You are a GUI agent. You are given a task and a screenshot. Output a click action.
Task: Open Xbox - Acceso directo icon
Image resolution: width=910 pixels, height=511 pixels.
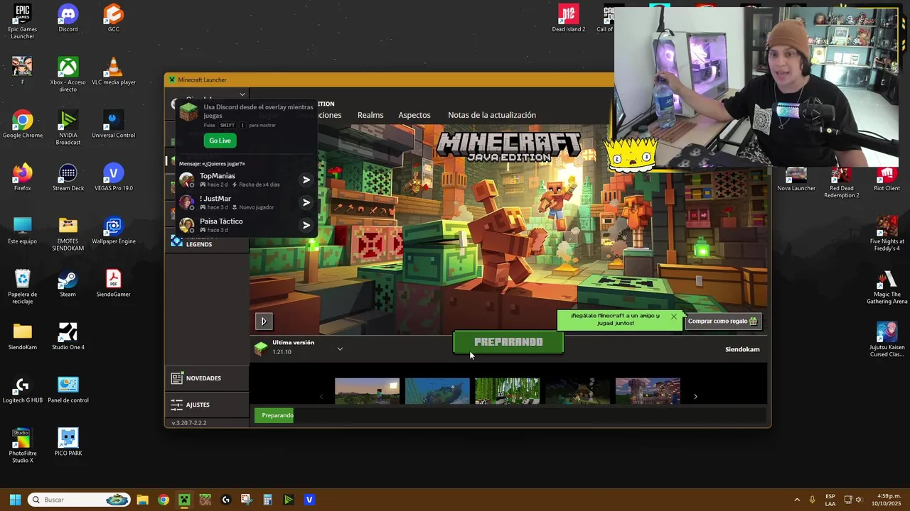coord(68,74)
